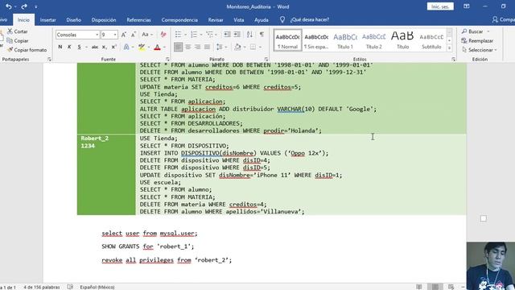
Task: Open ribbon display options icon
Action: click(x=467, y=6)
